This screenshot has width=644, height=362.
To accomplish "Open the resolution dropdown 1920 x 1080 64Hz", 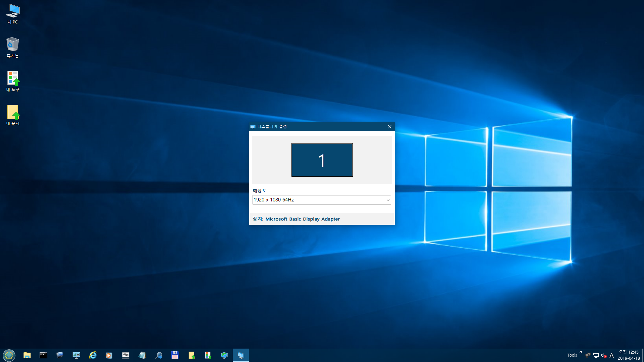I will (x=322, y=200).
